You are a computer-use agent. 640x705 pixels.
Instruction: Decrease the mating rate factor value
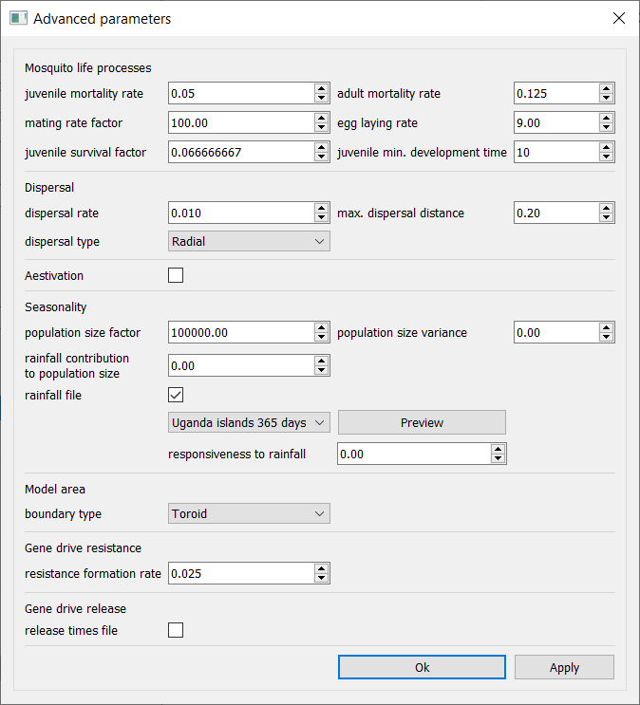(322, 128)
